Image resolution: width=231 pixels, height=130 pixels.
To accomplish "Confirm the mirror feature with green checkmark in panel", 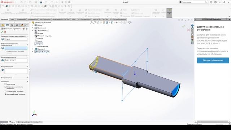I will [2, 32].
